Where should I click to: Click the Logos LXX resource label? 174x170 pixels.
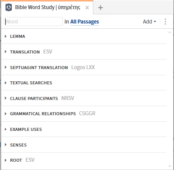(83, 67)
